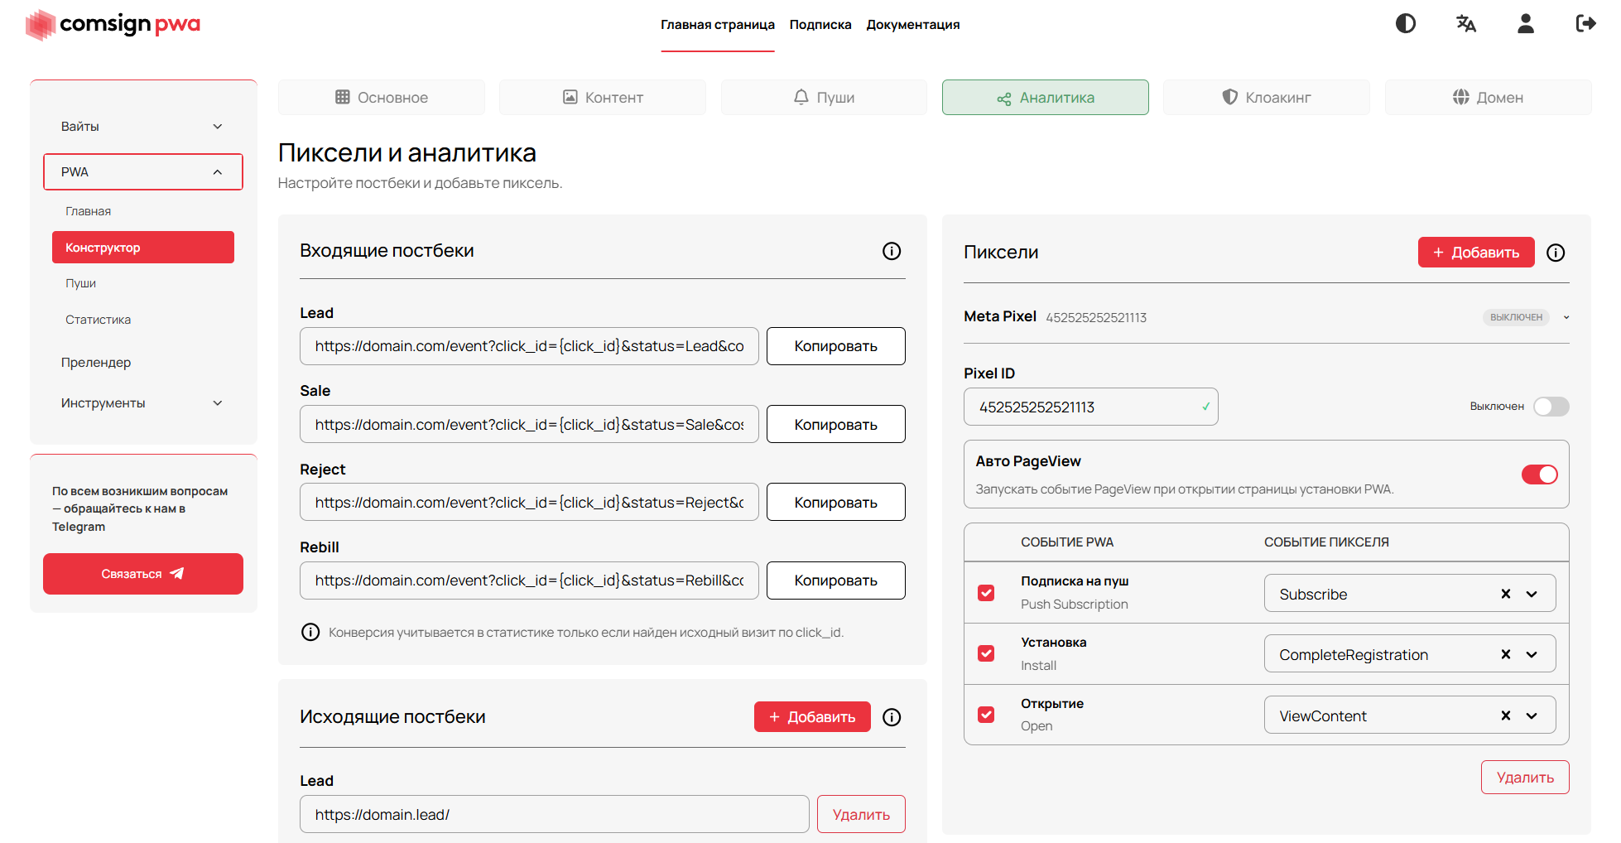Screen dimensions: 1621x843
Task: Clear the CompleteRegistration selection
Action: (1506, 654)
